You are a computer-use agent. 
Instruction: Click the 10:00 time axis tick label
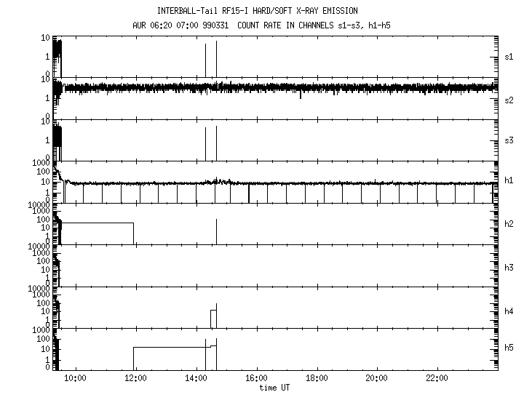75,378
